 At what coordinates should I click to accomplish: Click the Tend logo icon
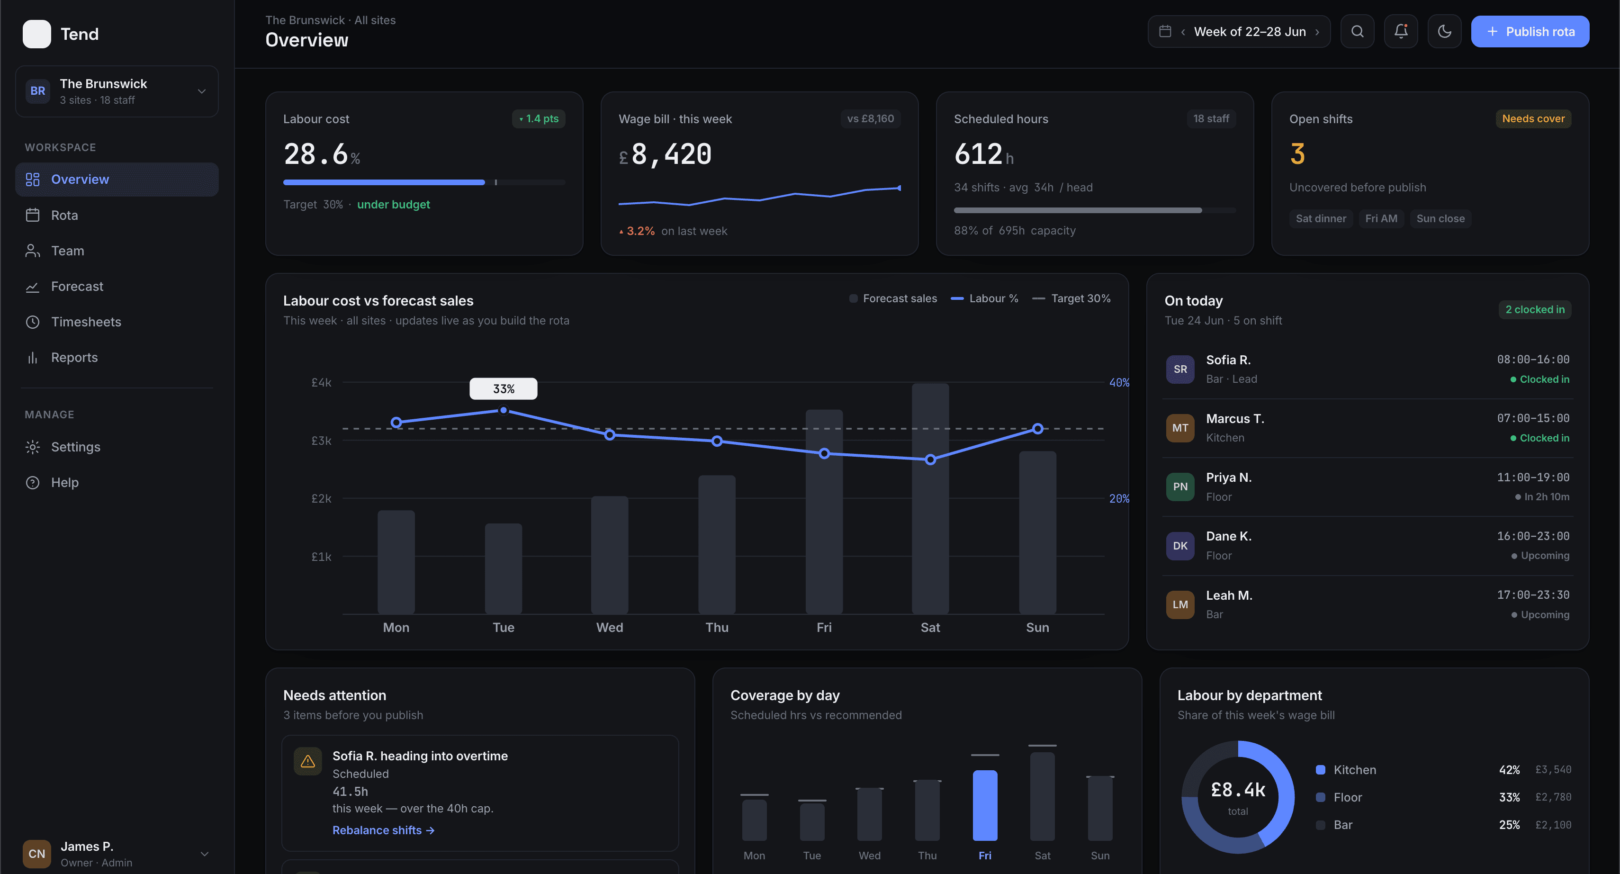(x=36, y=34)
